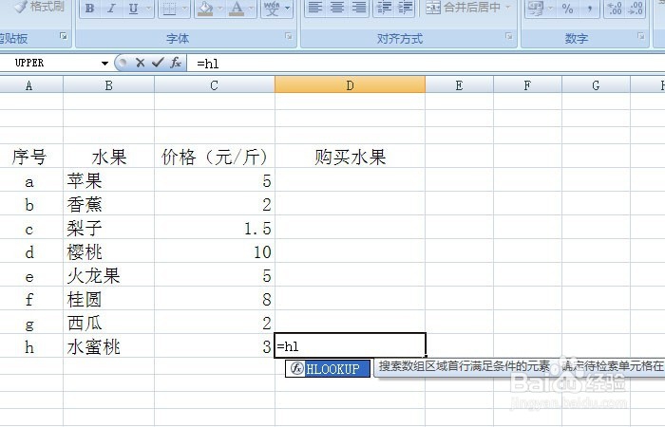This screenshot has width=665, height=427.
Task: Increase decimal places
Action: pos(615,8)
